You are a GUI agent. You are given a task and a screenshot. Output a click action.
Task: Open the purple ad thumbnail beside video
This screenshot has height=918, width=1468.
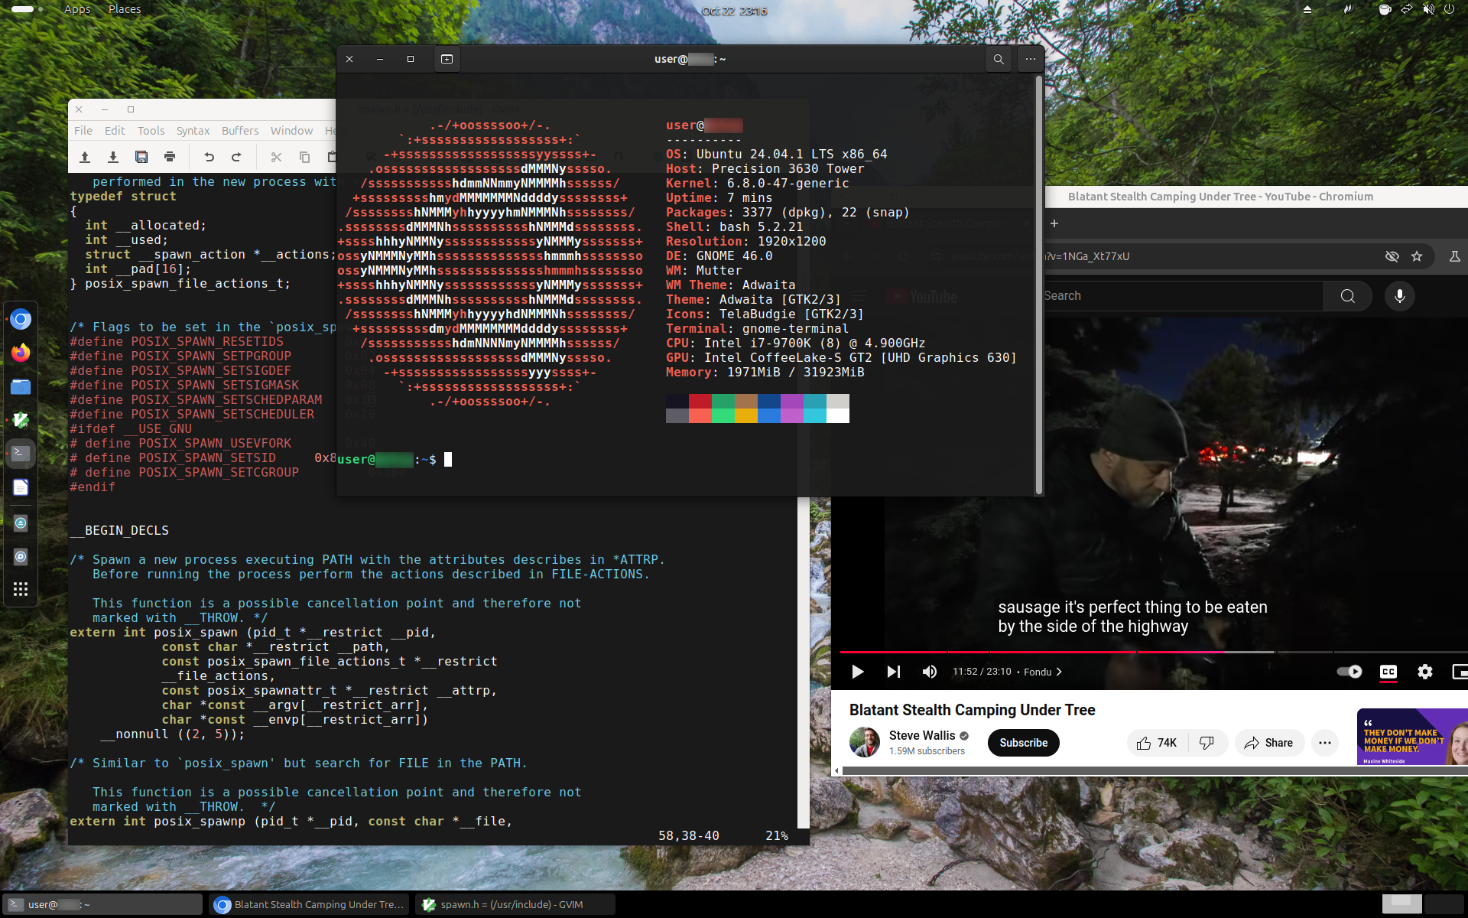[1412, 737]
